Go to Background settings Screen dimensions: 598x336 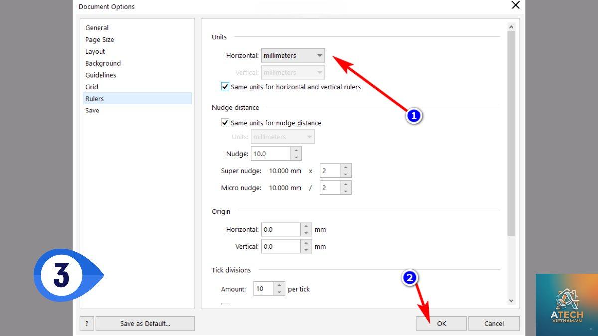(137, 63)
